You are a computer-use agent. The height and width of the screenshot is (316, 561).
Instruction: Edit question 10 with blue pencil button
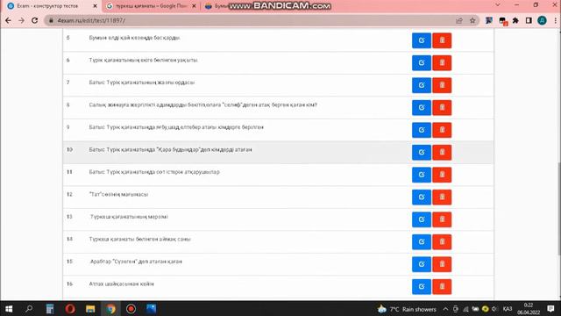tap(422, 152)
